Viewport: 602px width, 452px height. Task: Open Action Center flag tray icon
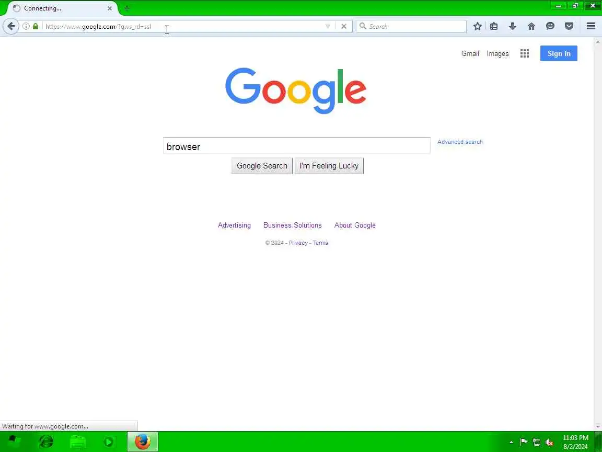coord(524,442)
